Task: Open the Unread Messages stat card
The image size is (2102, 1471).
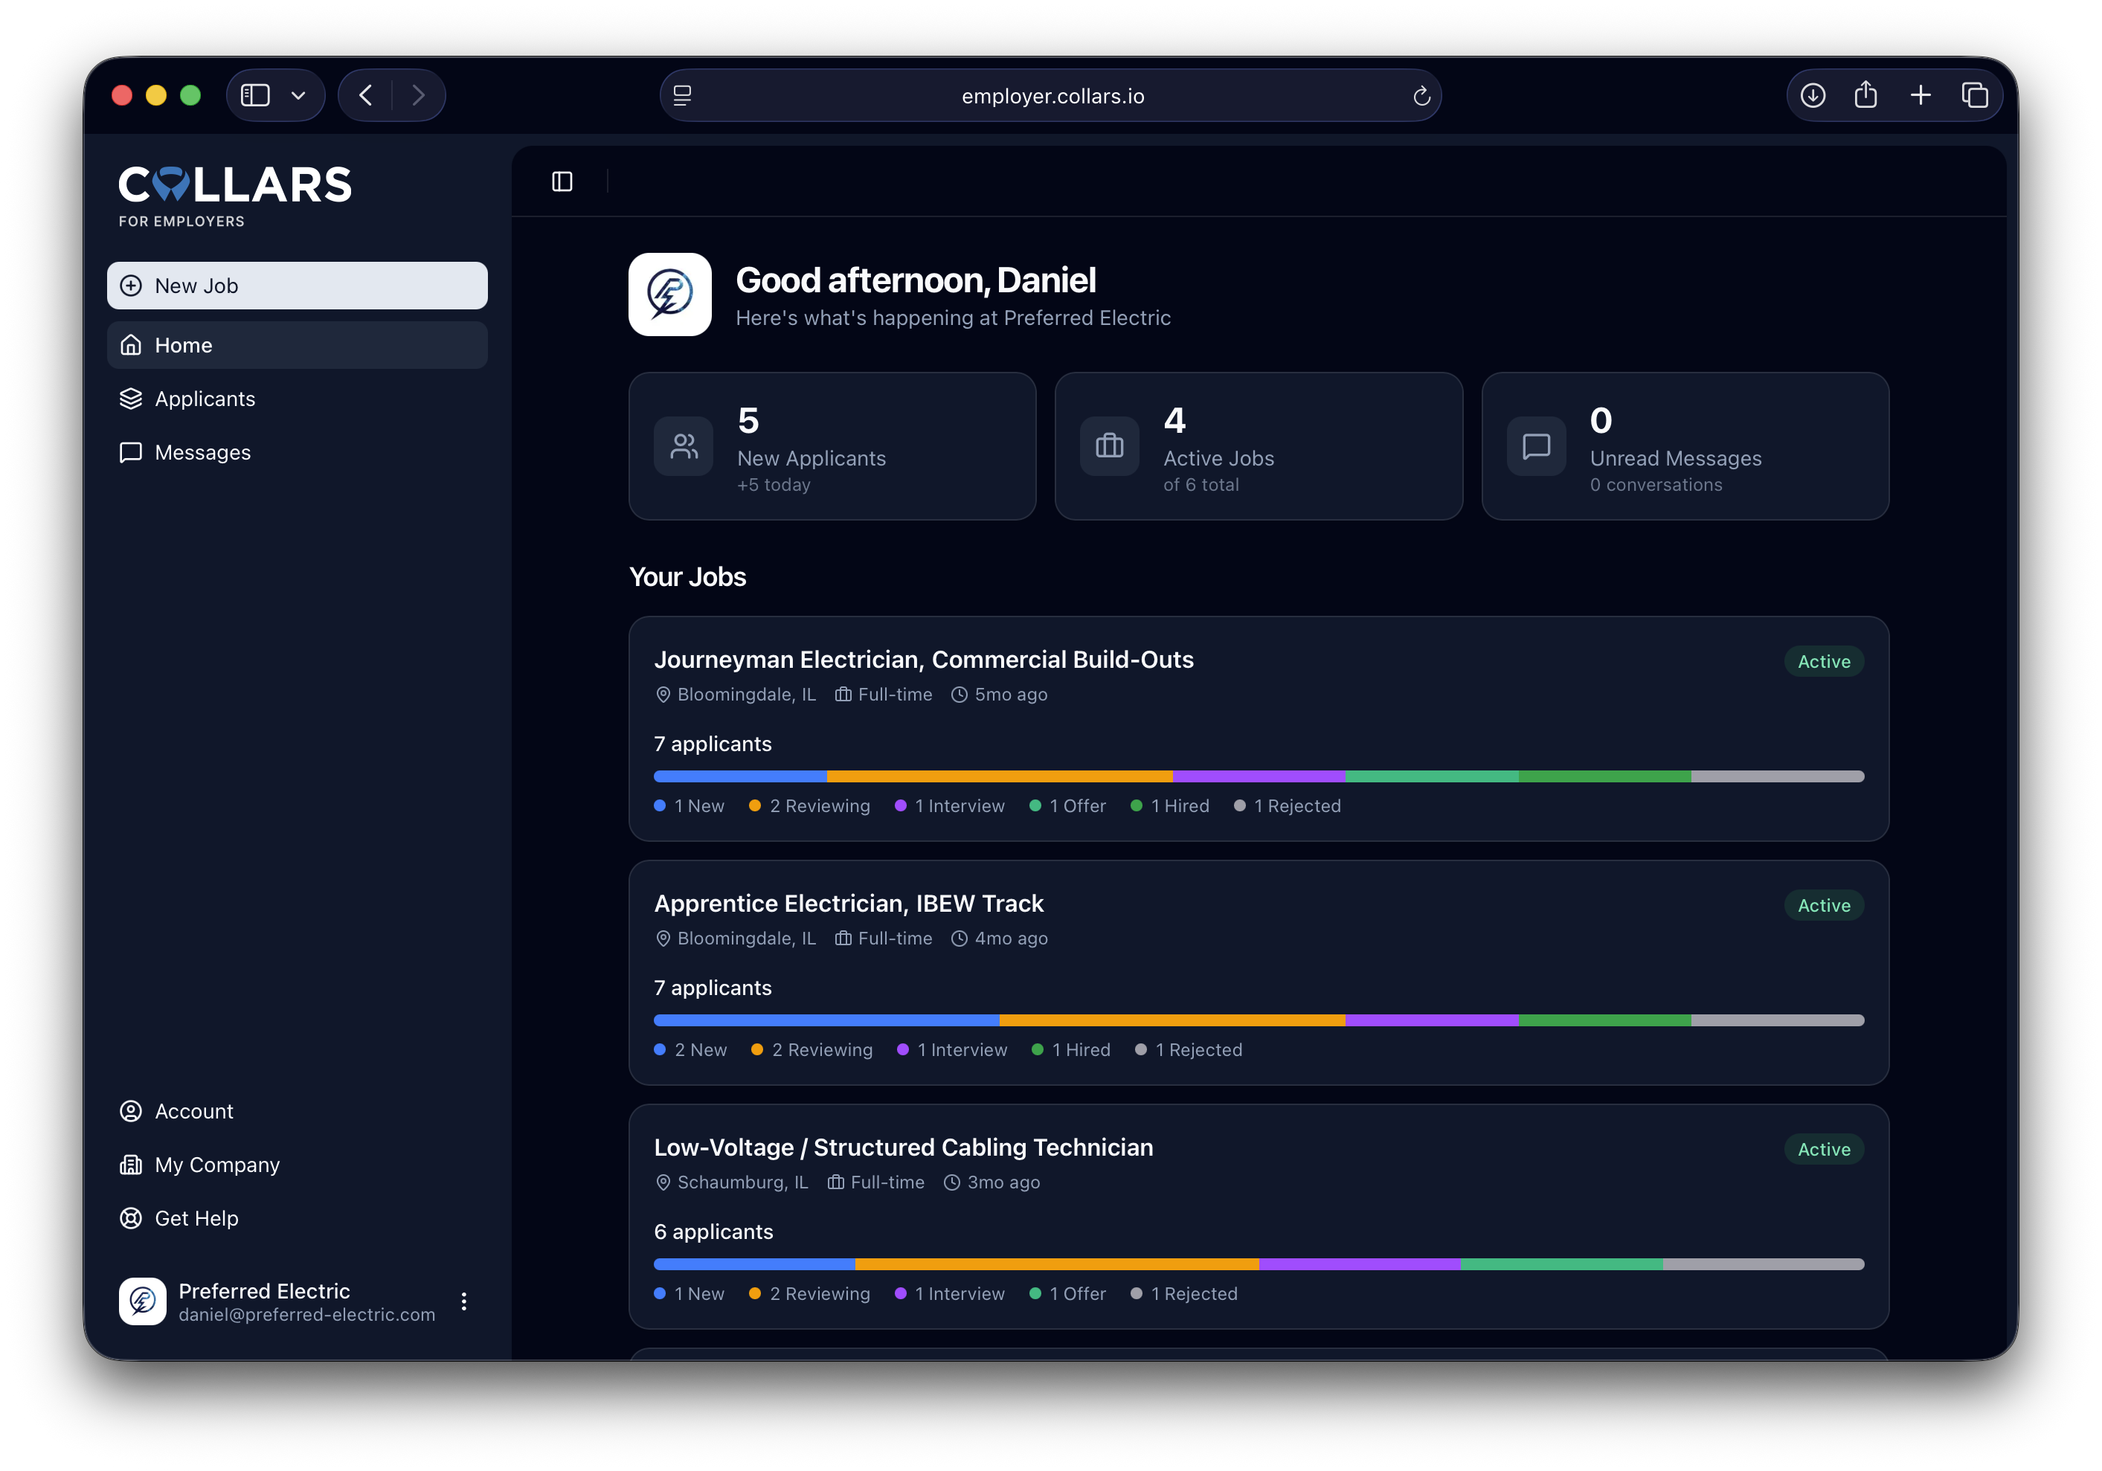Action: (1685, 447)
